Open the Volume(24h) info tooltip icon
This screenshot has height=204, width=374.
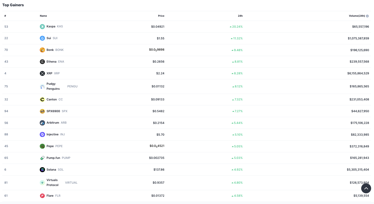tap(367, 16)
